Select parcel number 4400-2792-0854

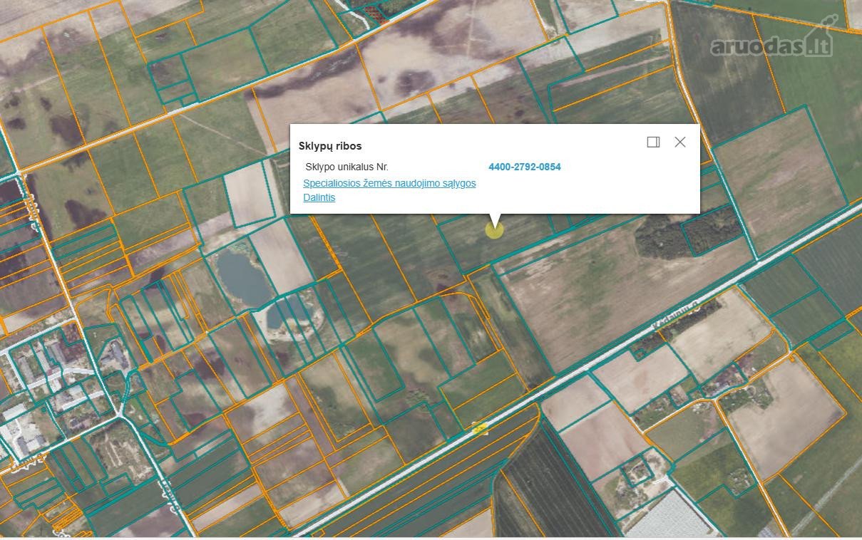click(525, 167)
